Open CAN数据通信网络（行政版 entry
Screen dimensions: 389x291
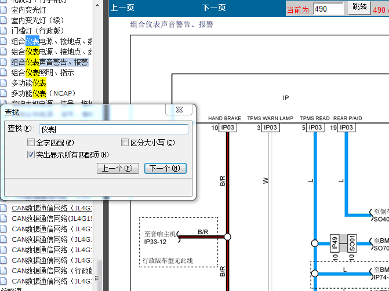(52, 271)
